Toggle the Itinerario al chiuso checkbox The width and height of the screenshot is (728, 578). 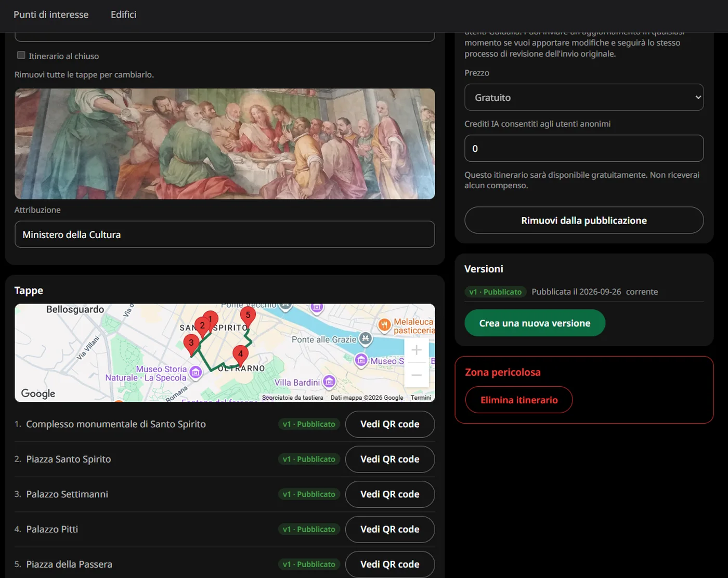(21, 55)
